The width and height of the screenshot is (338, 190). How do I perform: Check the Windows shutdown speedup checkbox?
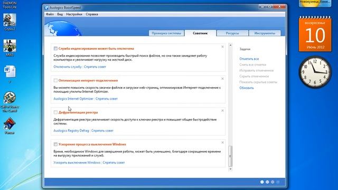pos(55,144)
